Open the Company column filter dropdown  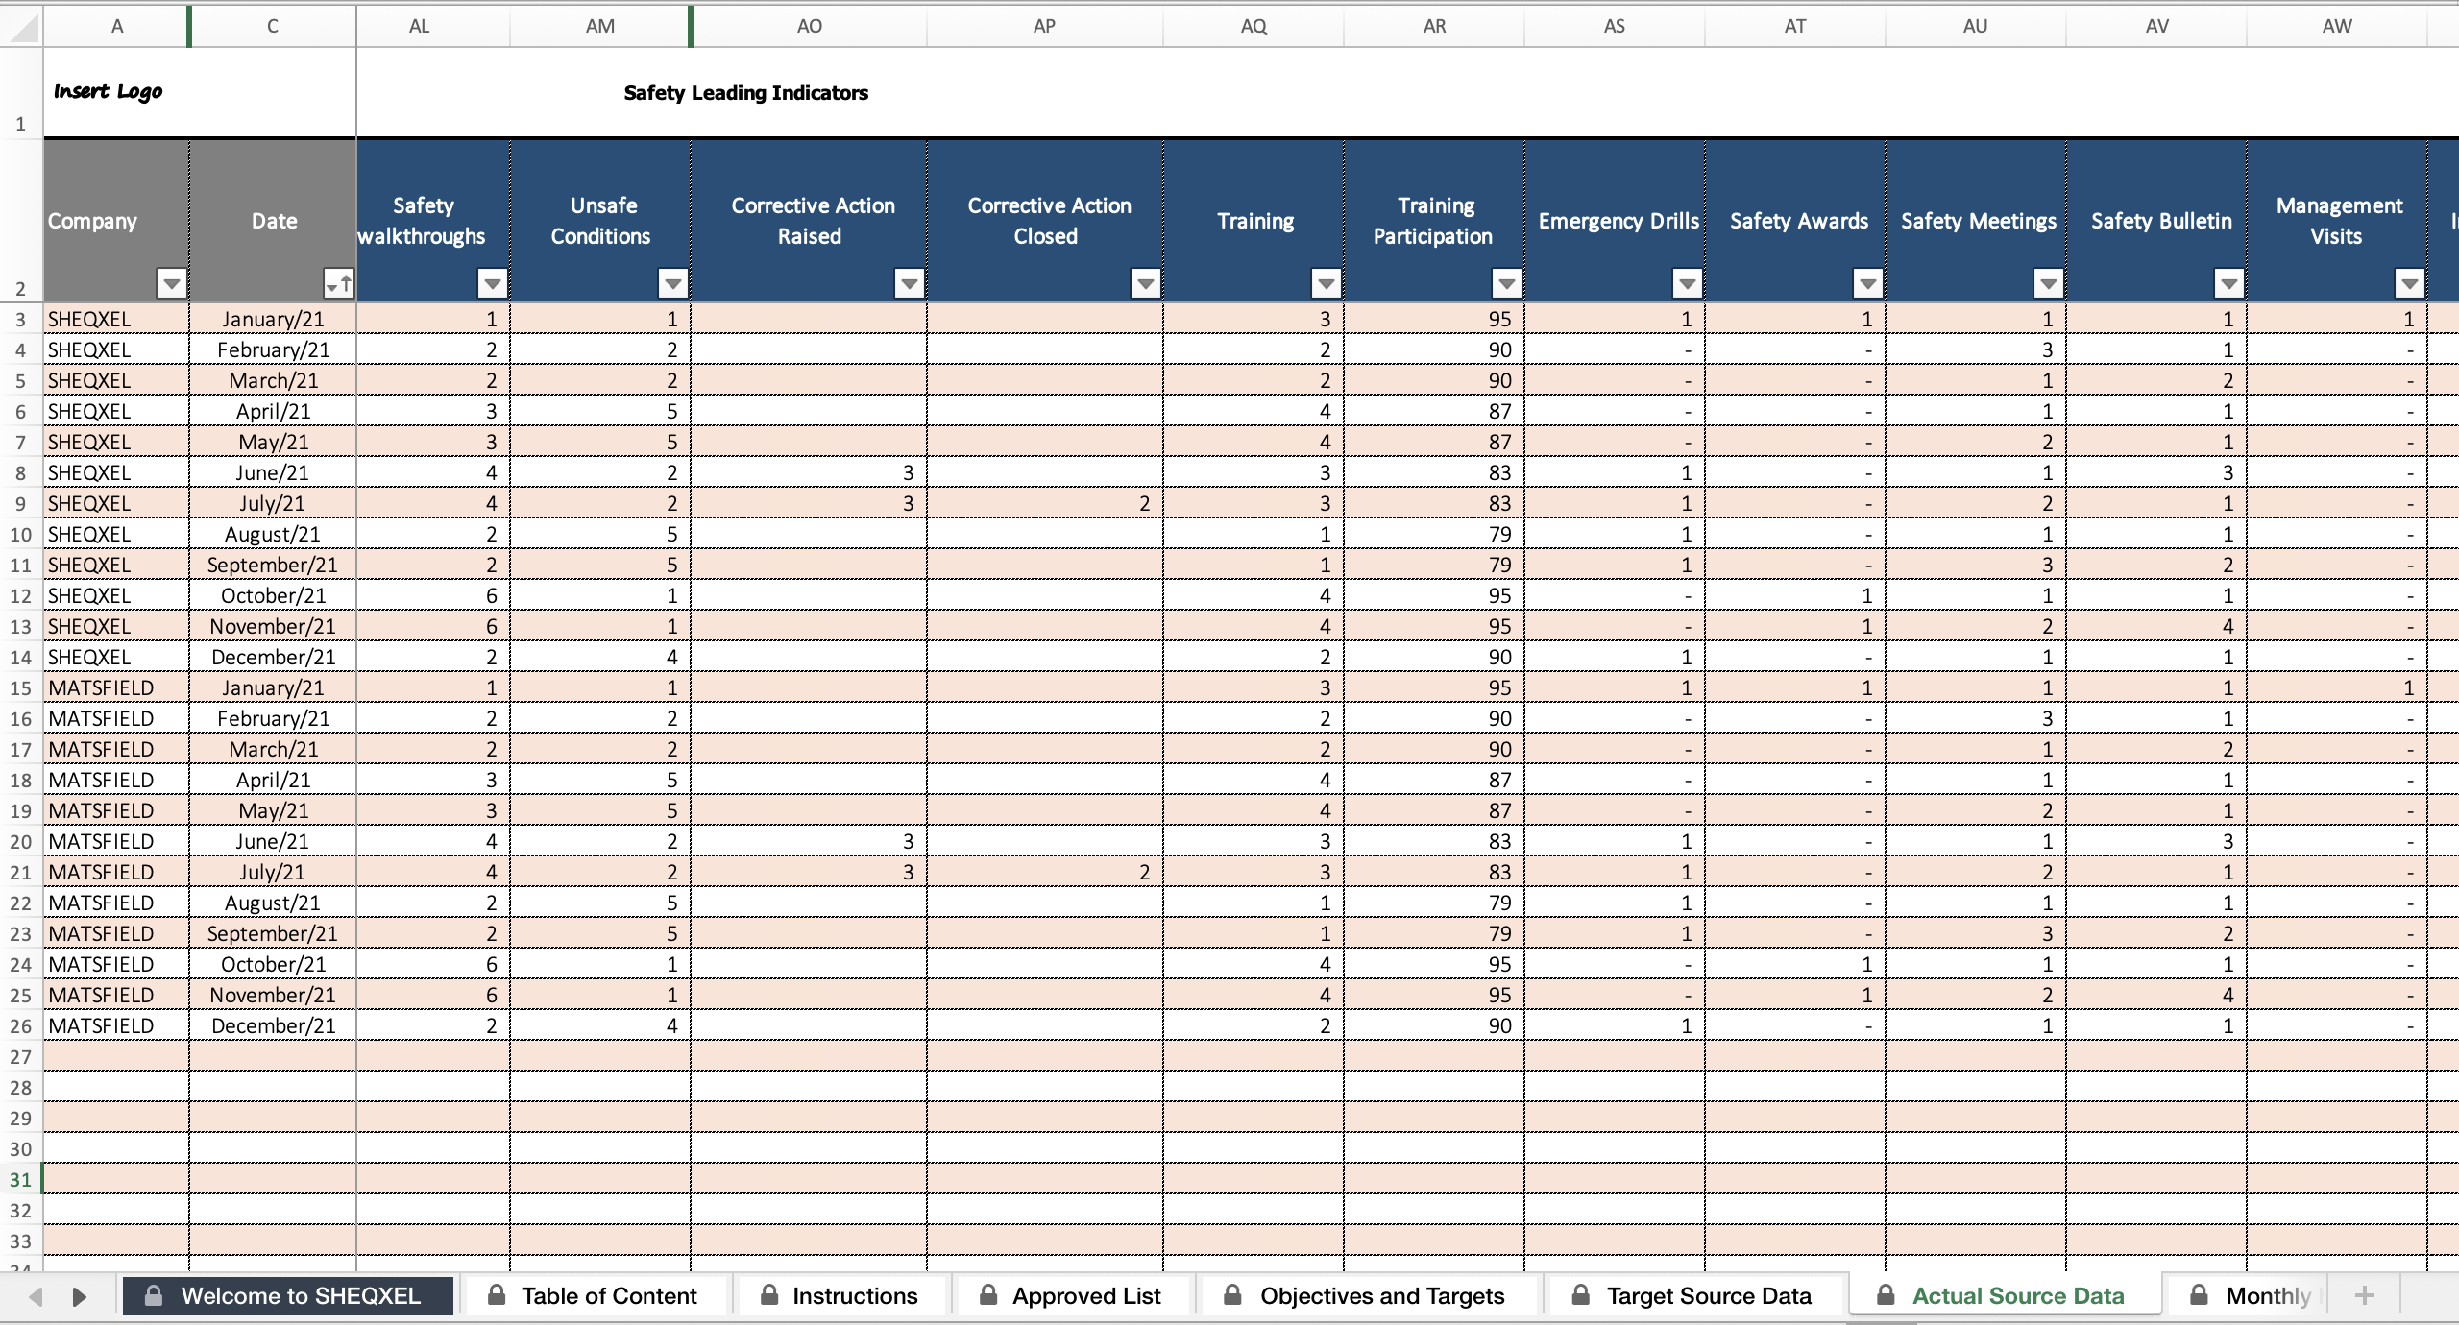(172, 283)
